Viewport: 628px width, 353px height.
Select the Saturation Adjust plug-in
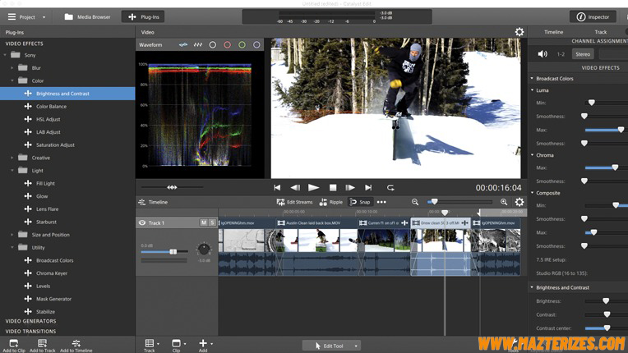click(55, 144)
